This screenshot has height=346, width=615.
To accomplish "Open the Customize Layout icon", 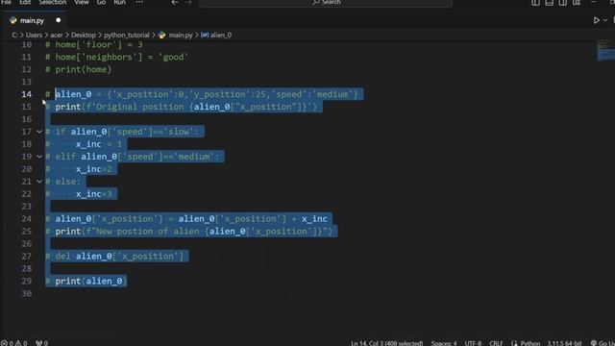I will (577, 3).
